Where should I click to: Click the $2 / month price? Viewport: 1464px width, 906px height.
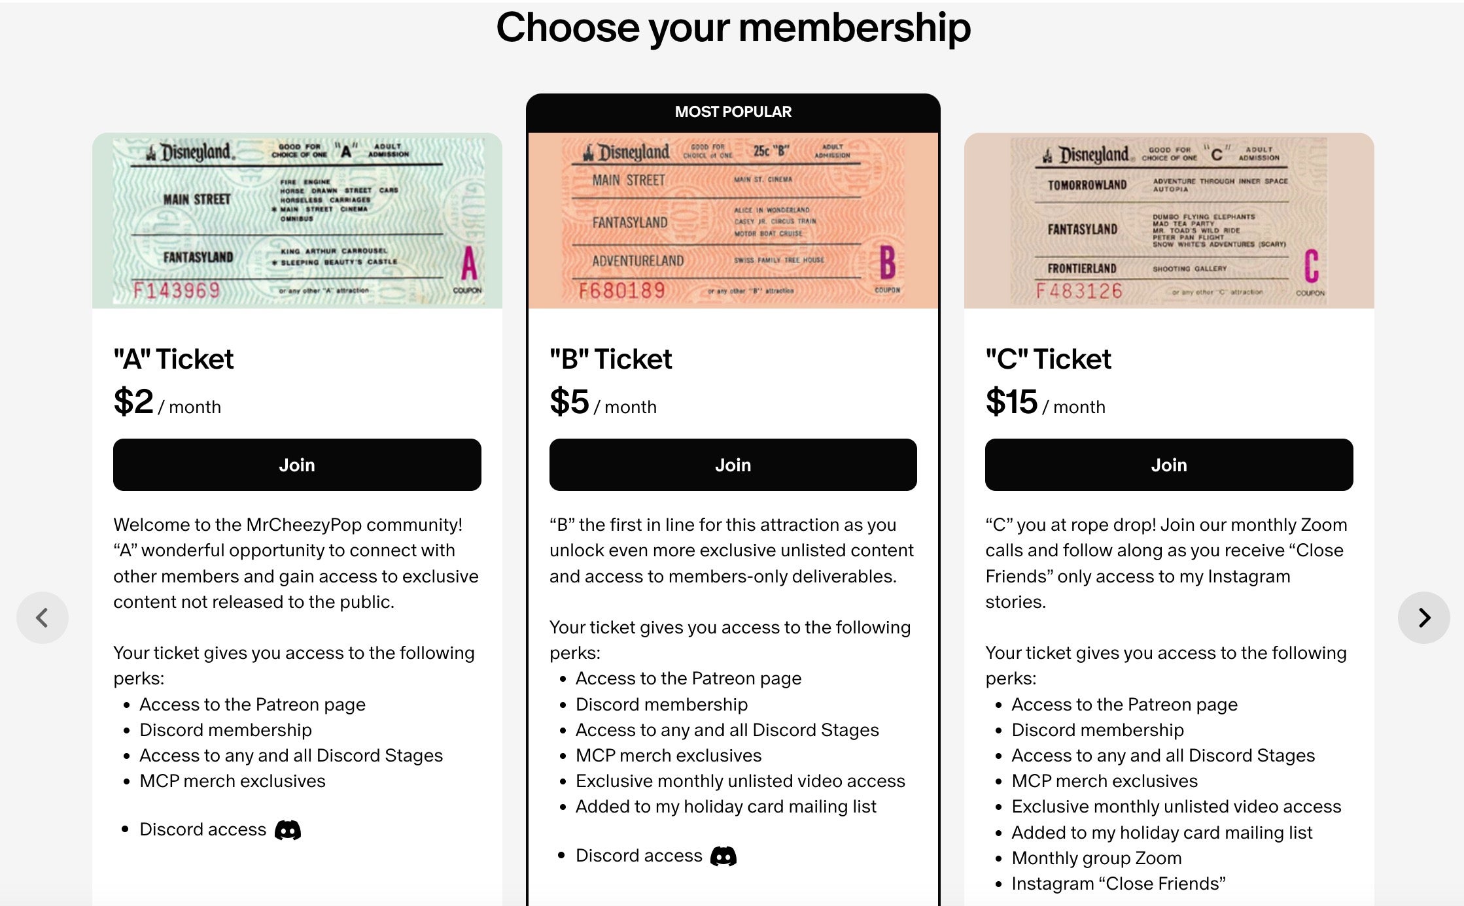point(167,403)
